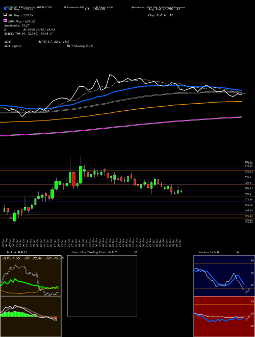Click the 'SI 14/3: 49.48 / 48.93' value
The width and height of the screenshot is (255, 337).
[39, 30]
